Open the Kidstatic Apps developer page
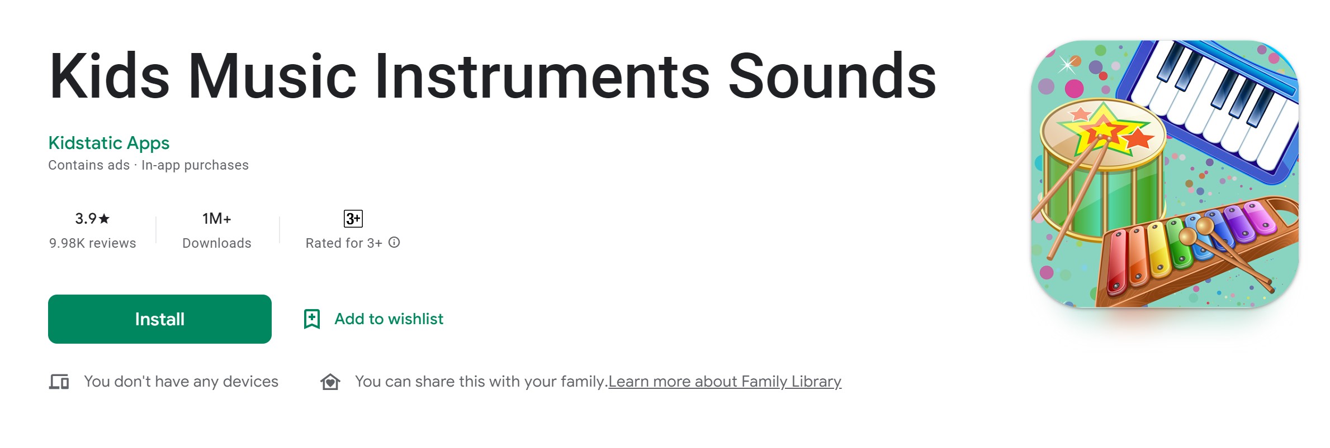This screenshot has height=448, width=1330. (109, 143)
